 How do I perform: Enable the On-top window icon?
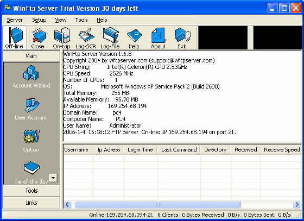click(x=62, y=38)
